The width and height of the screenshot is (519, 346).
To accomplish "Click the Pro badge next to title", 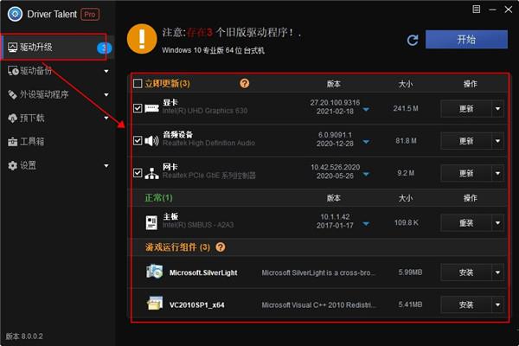I will pyautogui.click(x=90, y=14).
